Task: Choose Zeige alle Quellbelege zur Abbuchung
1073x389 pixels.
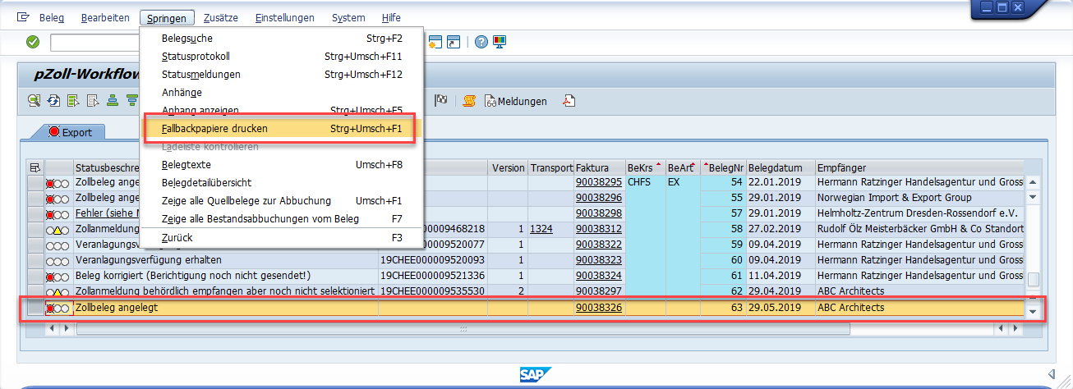Action: click(x=282, y=201)
